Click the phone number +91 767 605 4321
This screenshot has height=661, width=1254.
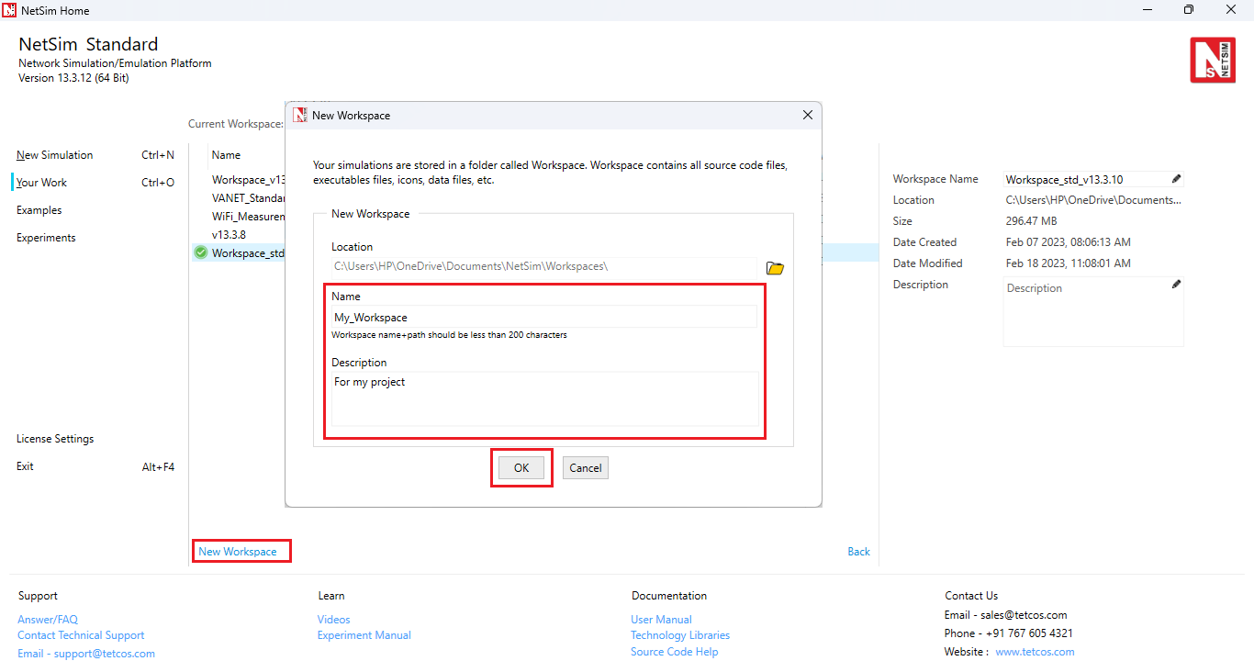(x=1030, y=633)
